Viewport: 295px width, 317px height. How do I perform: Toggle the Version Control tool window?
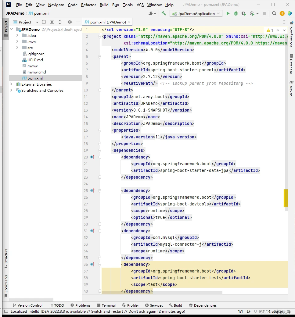tap(27, 305)
